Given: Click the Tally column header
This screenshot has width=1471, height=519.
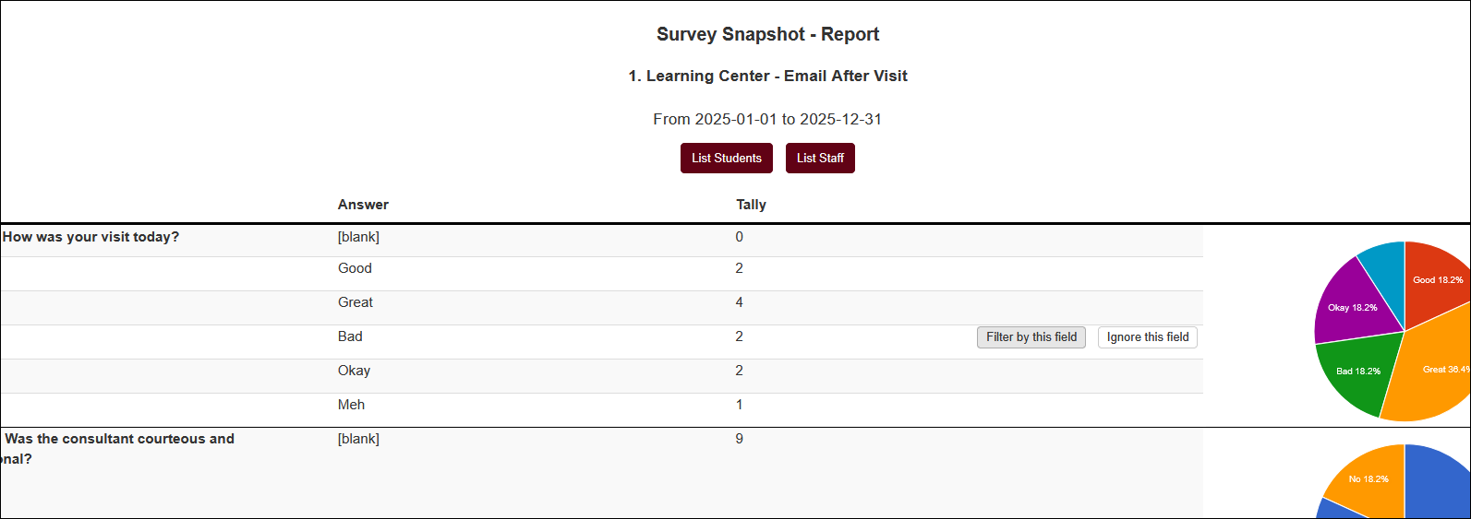Looking at the screenshot, I should click(751, 205).
